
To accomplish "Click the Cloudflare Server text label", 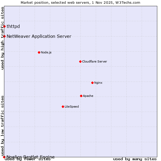I will (94, 61).
